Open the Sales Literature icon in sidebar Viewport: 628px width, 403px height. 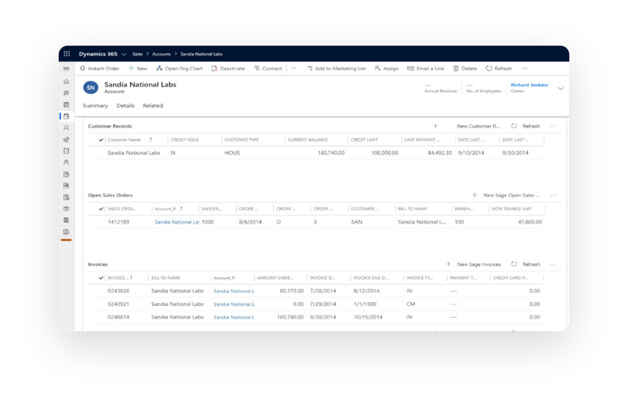pos(67,220)
